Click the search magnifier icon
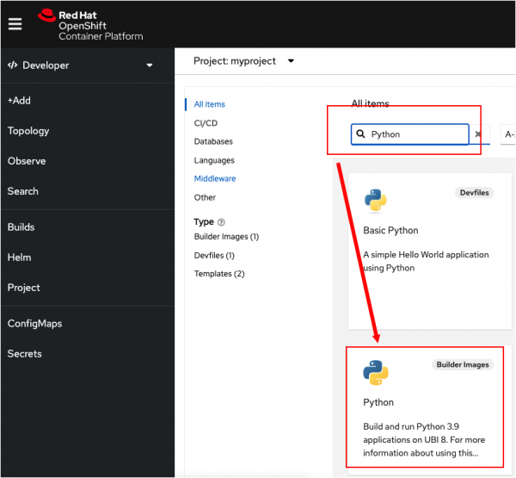Image resolution: width=516 pixels, height=478 pixels. (360, 134)
